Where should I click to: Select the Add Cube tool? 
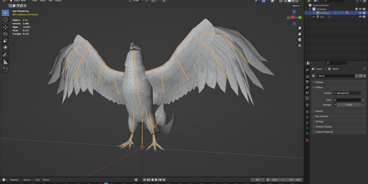[x=5, y=70]
